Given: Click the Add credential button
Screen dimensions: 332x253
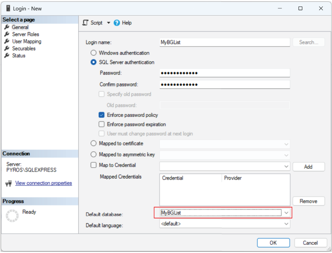Looking at the screenshot, I should [308, 167].
